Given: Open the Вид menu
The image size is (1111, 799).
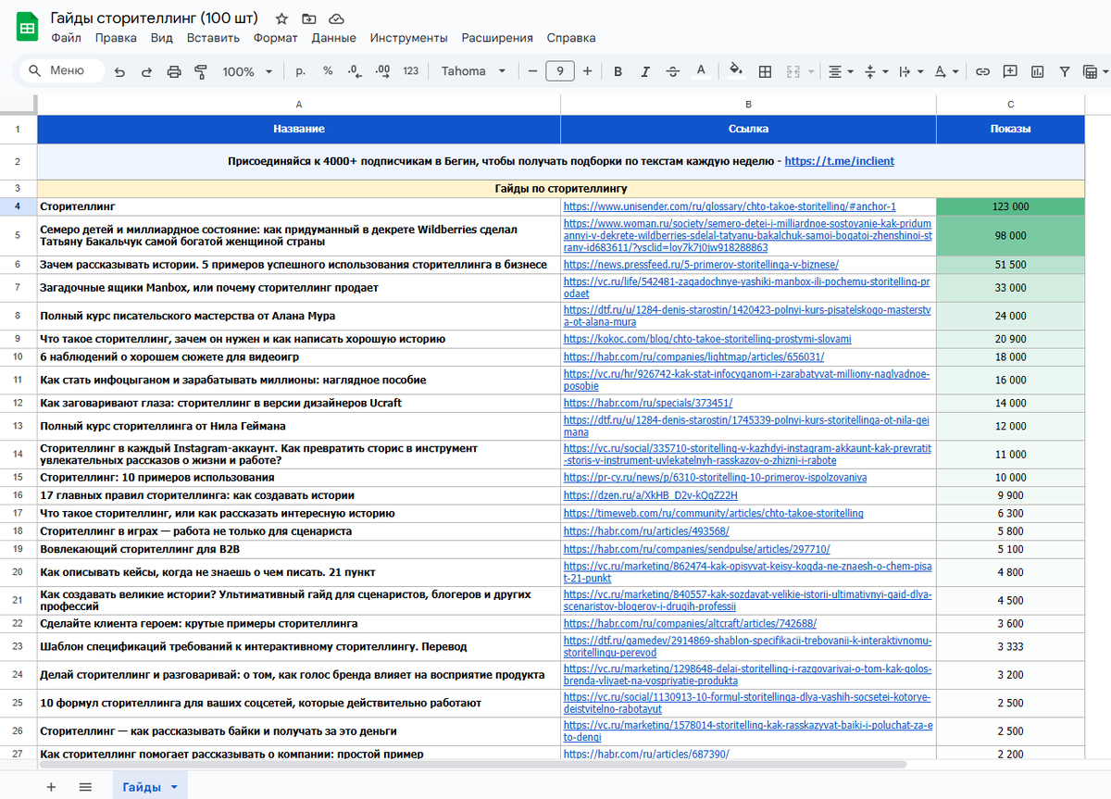Looking at the screenshot, I should click(x=162, y=38).
